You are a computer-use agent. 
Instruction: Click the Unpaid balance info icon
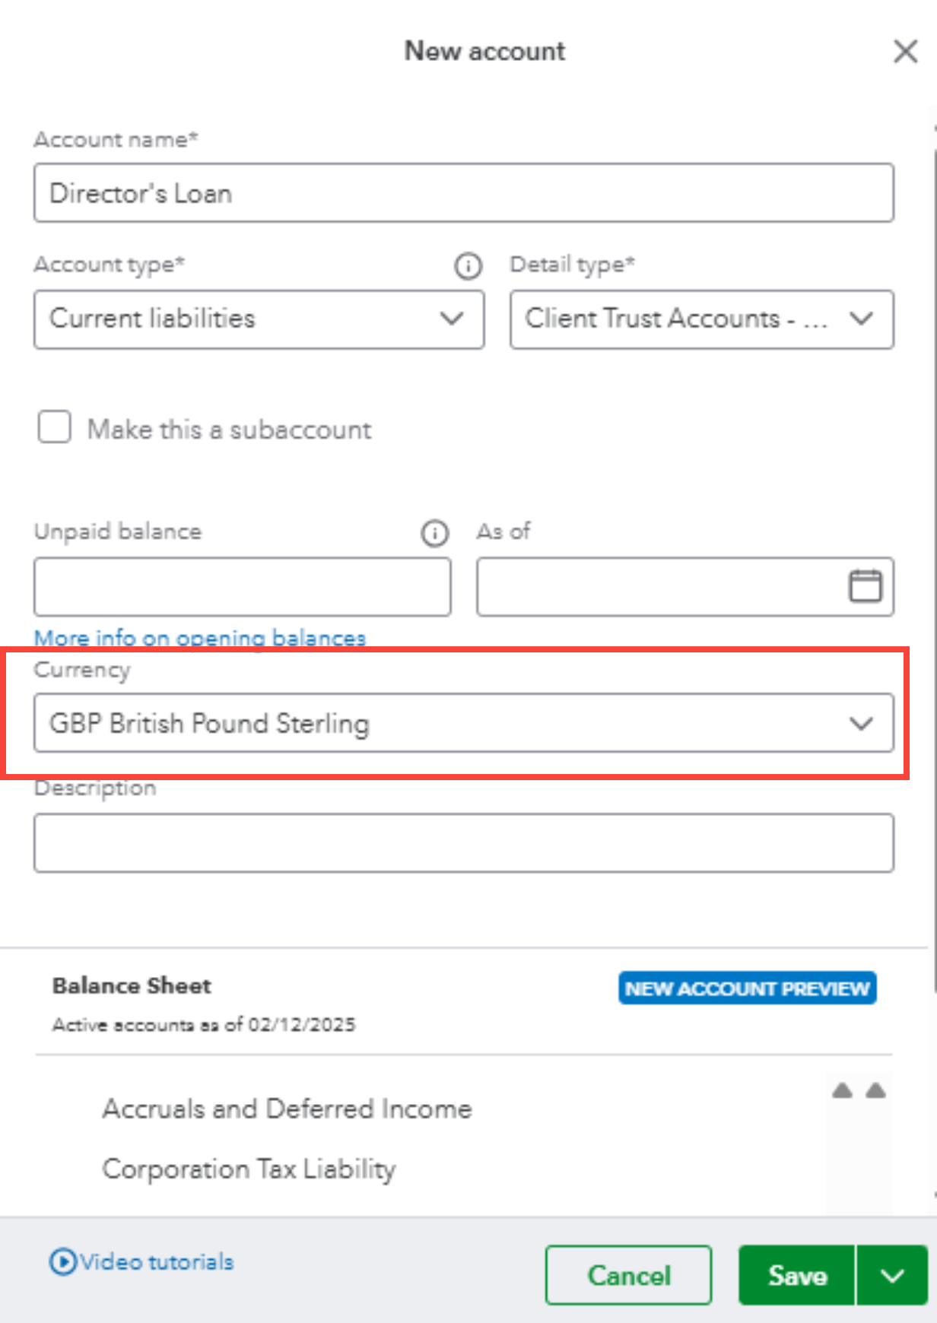pos(434,533)
